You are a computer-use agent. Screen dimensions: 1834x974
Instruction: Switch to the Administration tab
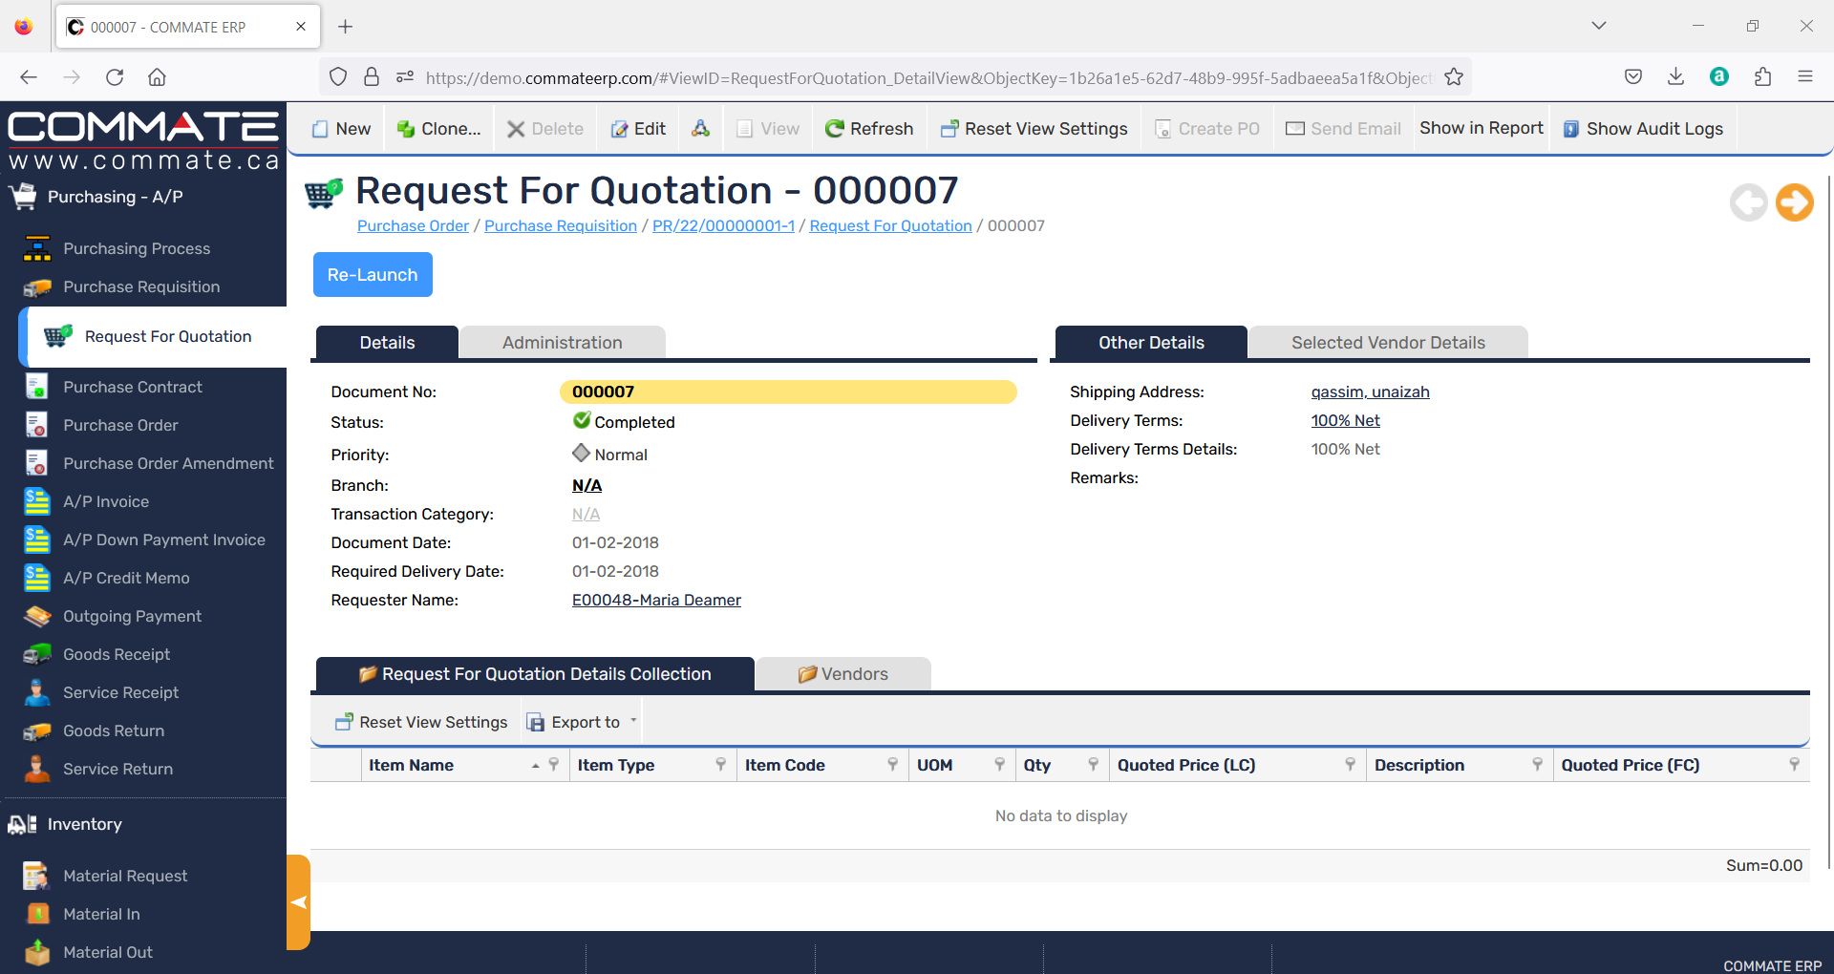coord(562,343)
